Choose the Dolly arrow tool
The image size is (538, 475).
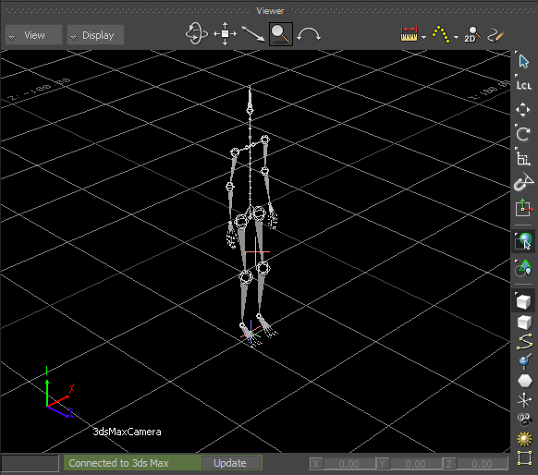click(253, 34)
